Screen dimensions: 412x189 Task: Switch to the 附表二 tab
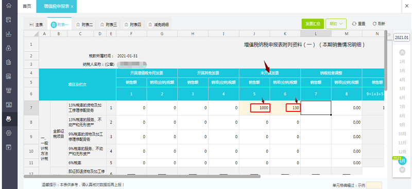pyautogui.click(x=84, y=25)
